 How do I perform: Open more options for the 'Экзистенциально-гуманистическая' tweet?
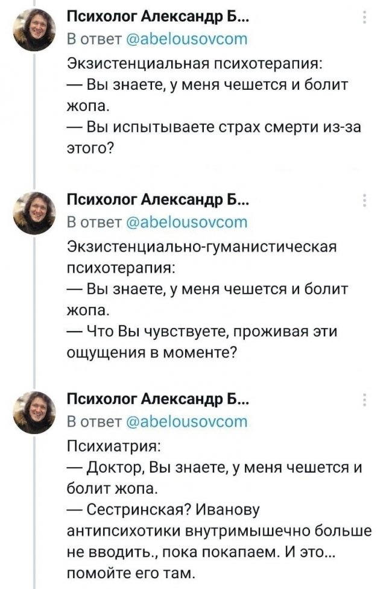(x=364, y=201)
